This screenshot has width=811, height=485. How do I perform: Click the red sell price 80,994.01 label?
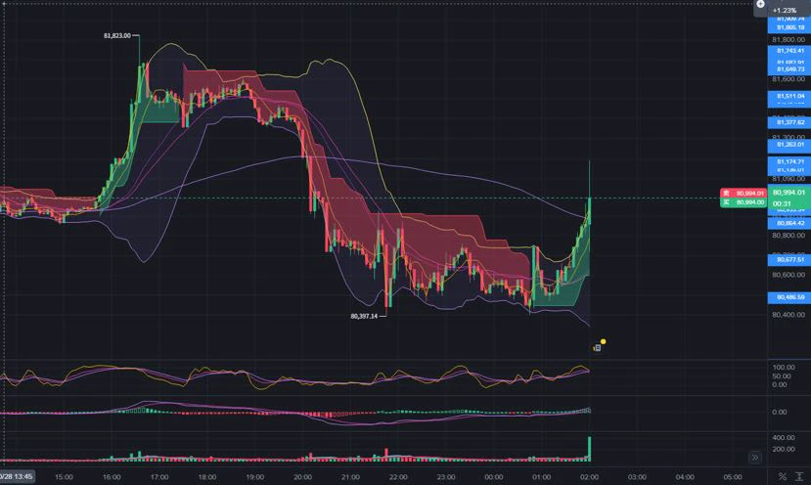point(743,193)
